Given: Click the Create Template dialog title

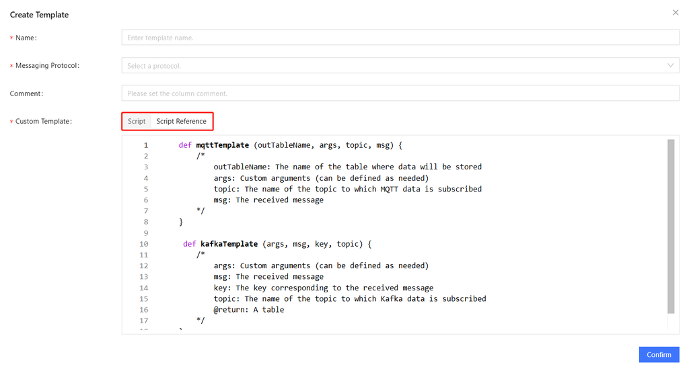Looking at the screenshot, I should coord(39,15).
